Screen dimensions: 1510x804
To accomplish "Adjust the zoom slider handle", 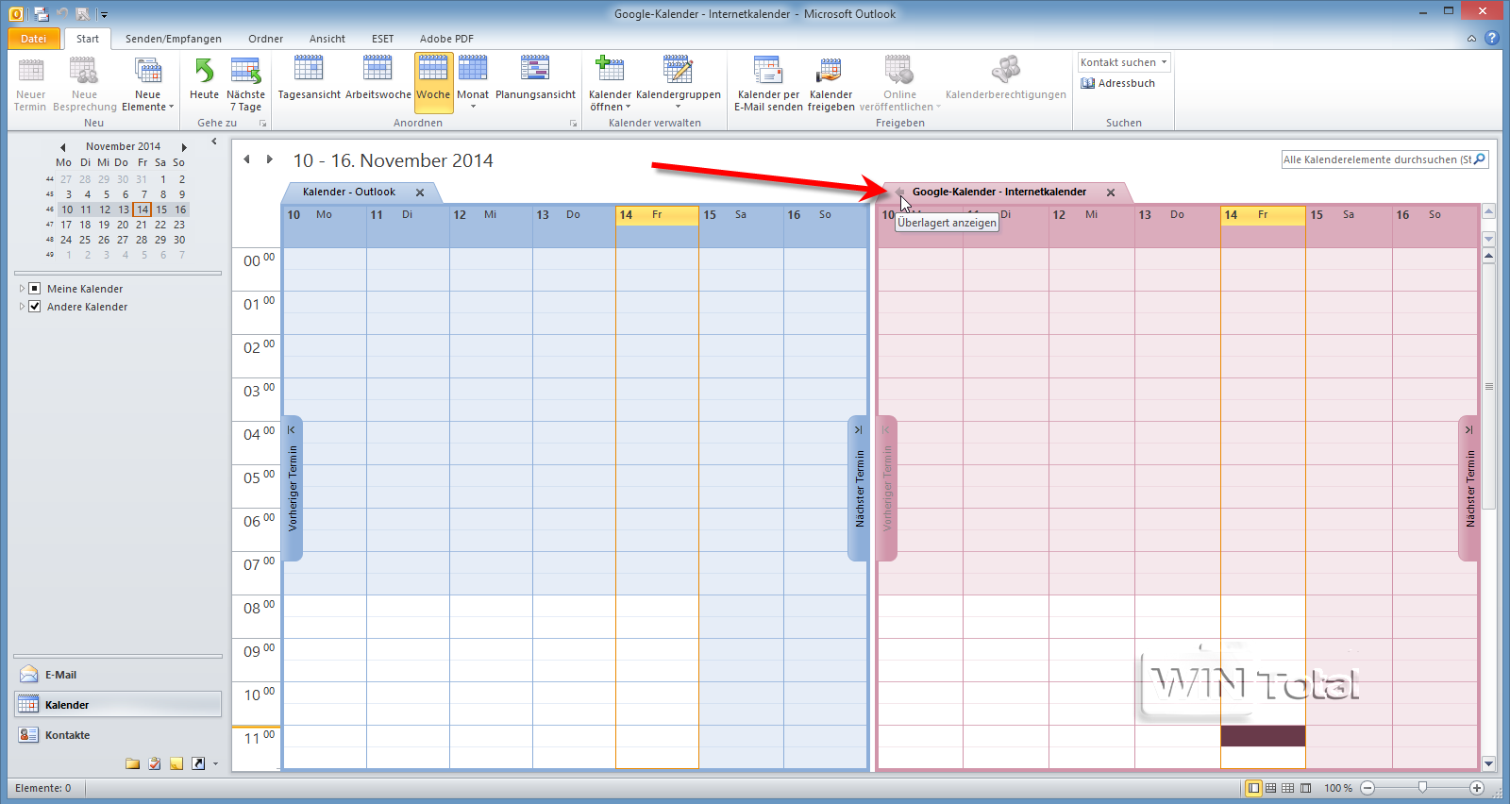I will click(x=1422, y=788).
